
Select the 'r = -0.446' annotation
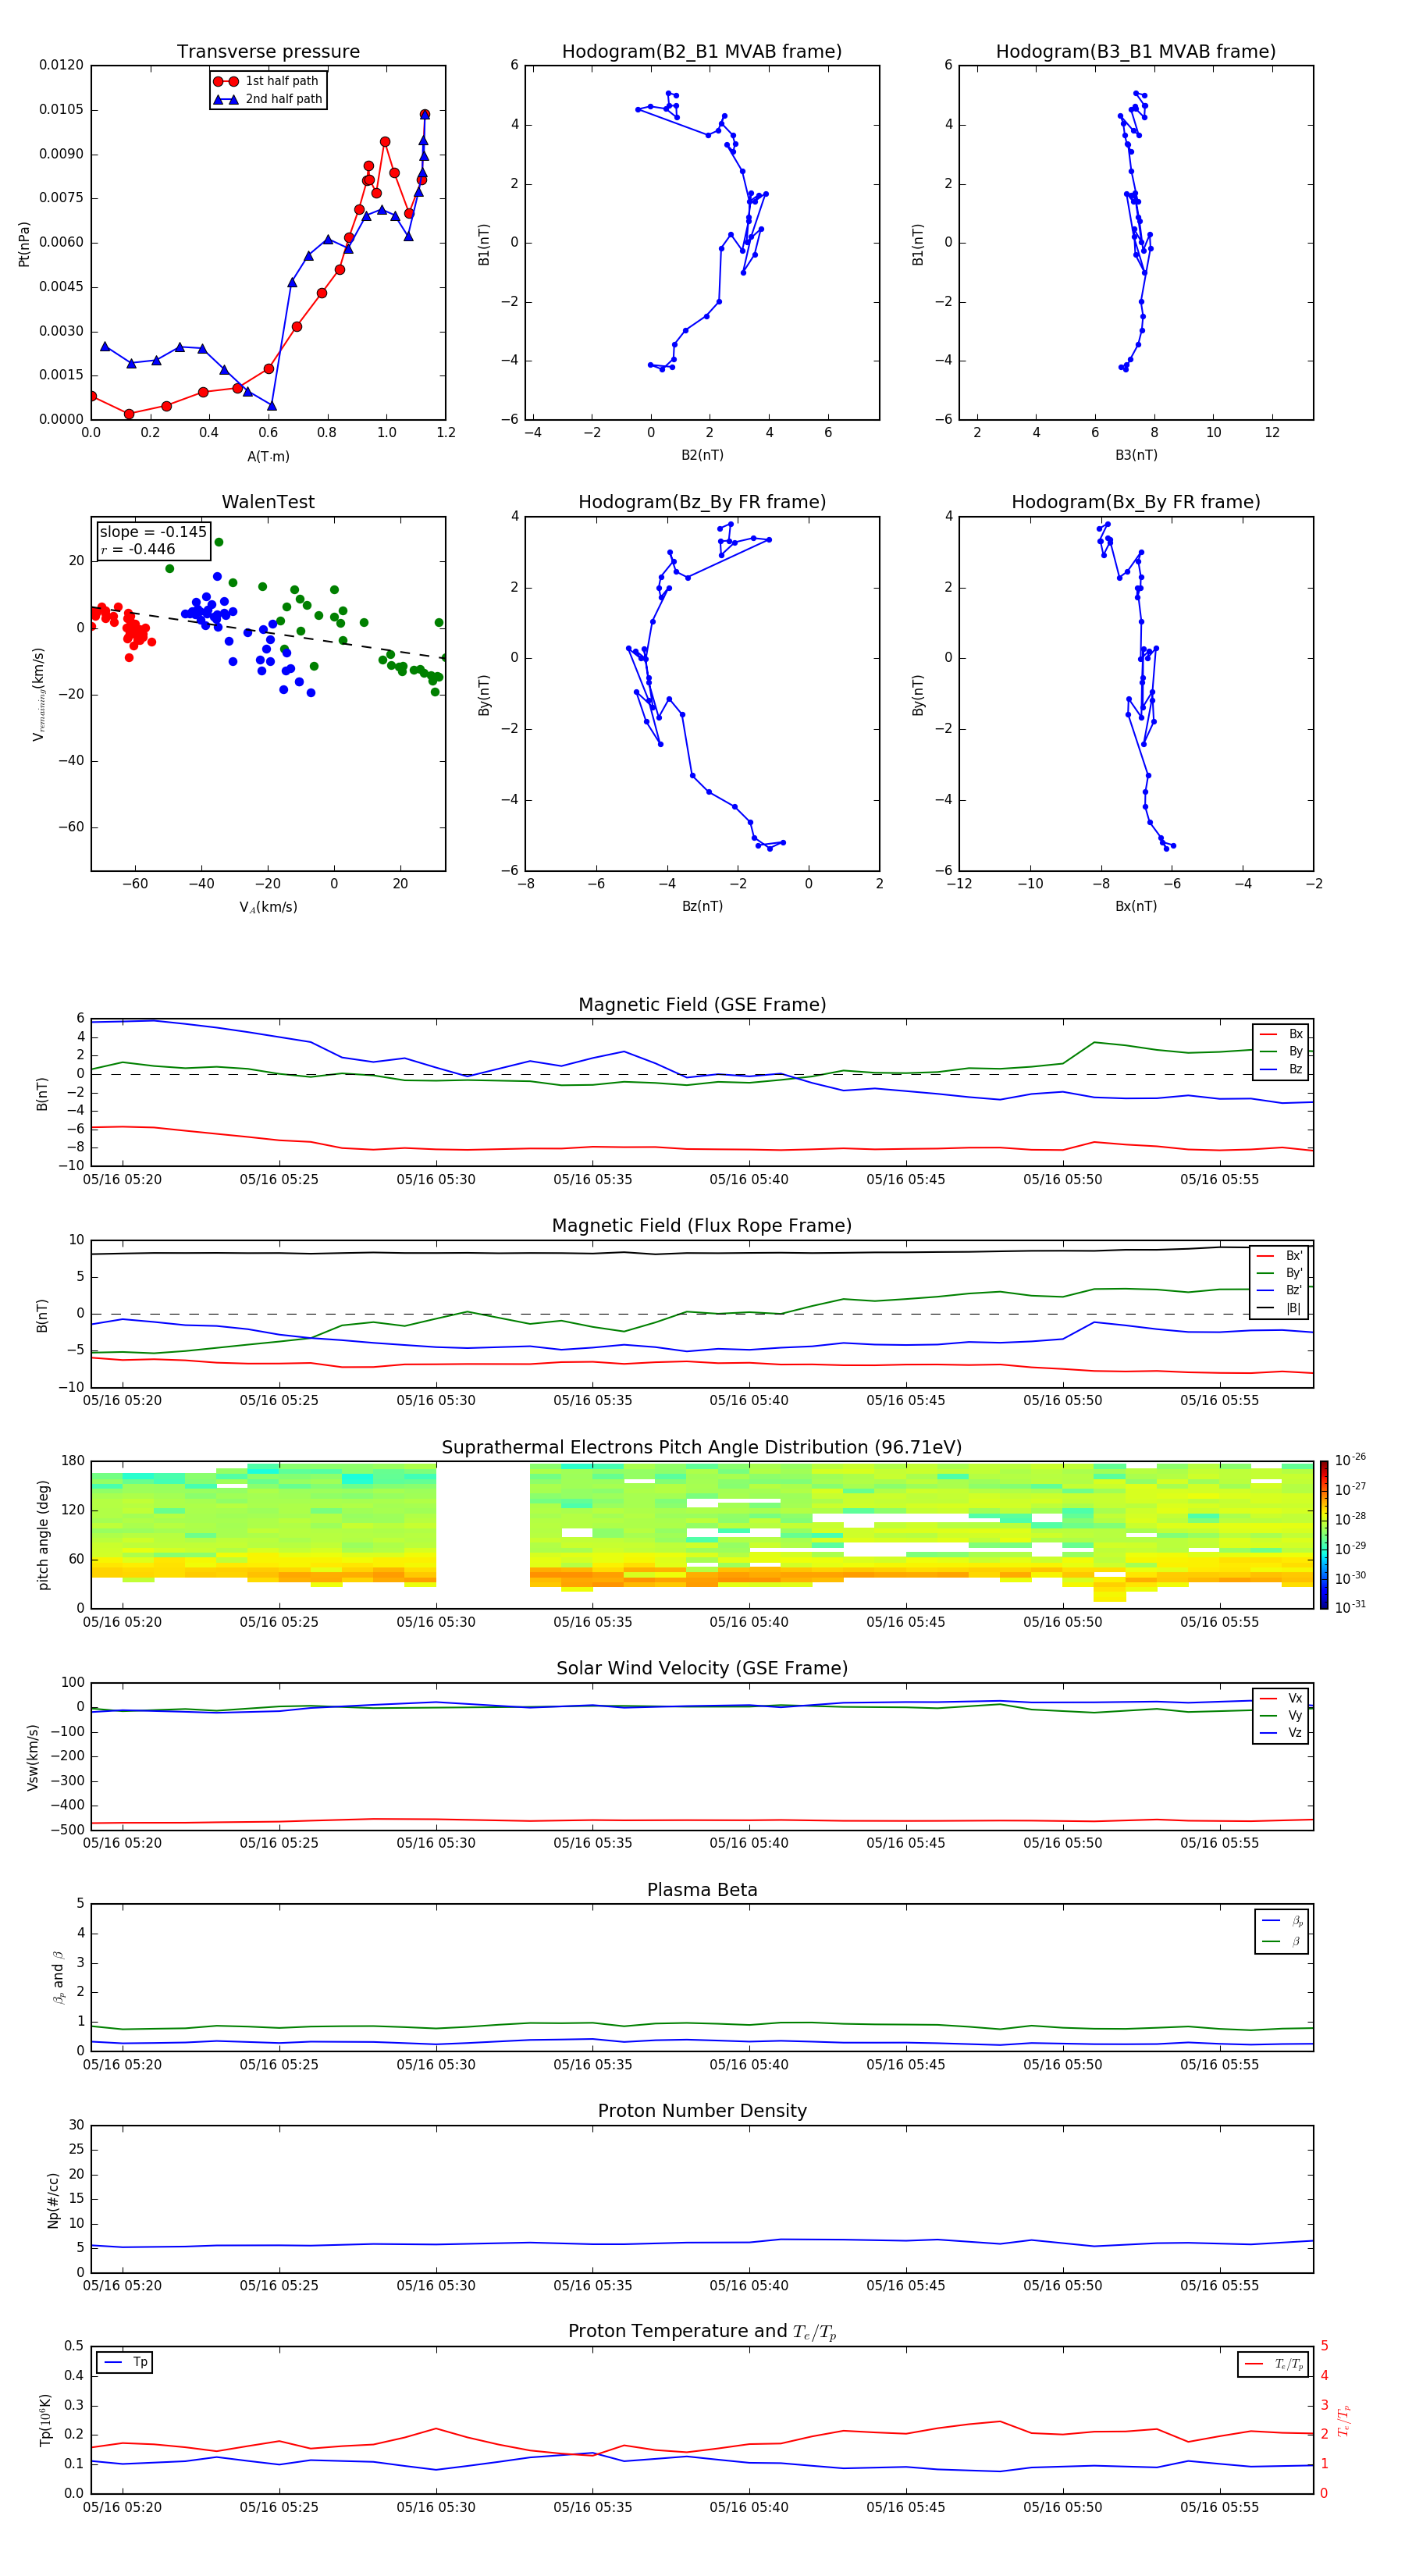[138, 549]
